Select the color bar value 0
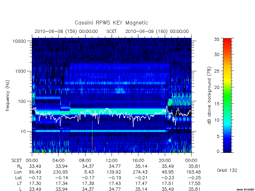Viewport: 255px width, 191px height. (218, 152)
